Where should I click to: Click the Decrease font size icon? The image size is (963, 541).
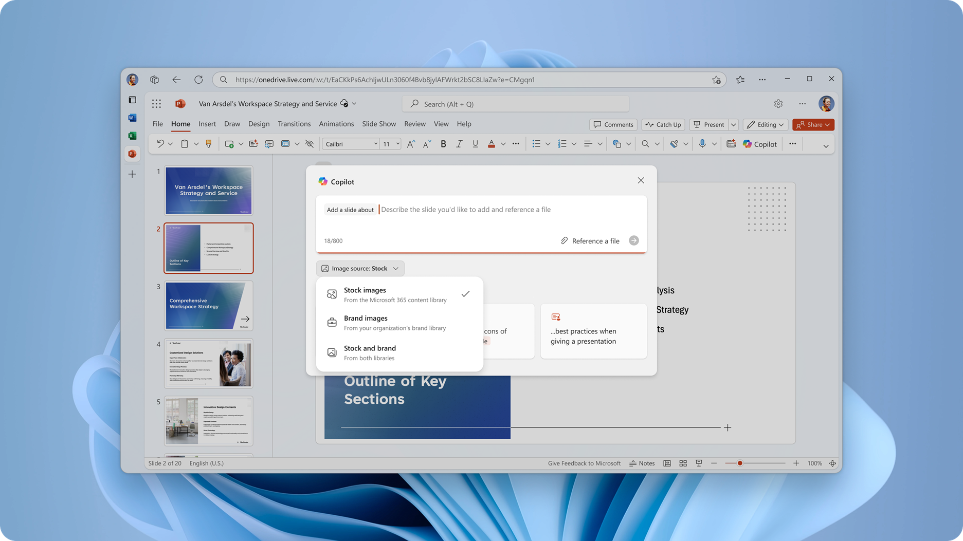427,144
